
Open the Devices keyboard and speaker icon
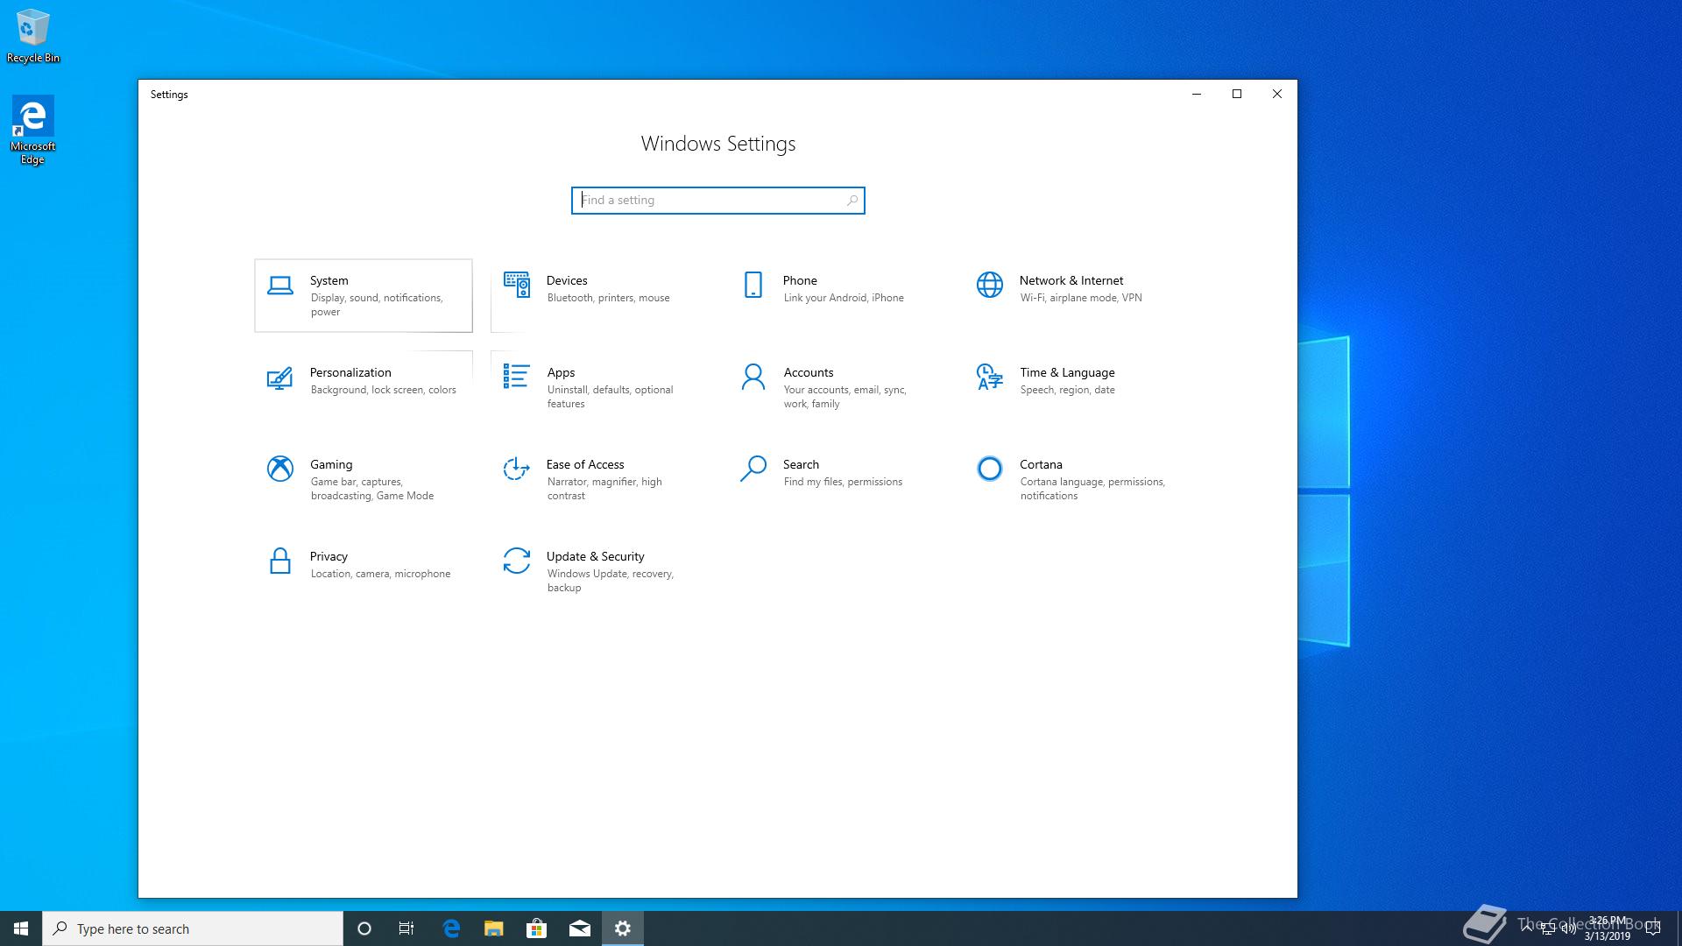click(517, 285)
